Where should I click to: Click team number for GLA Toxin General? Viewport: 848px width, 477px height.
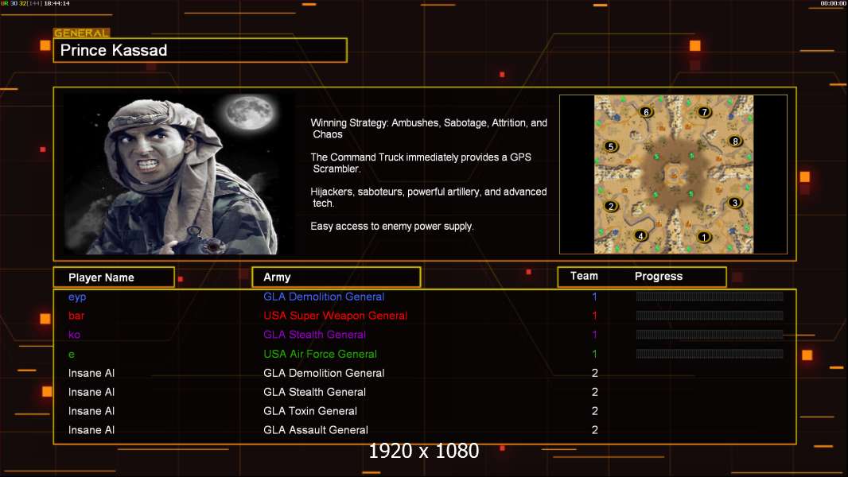595,411
